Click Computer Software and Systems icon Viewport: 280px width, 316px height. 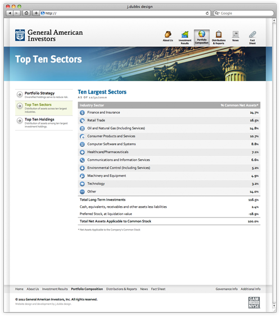tap(82, 144)
